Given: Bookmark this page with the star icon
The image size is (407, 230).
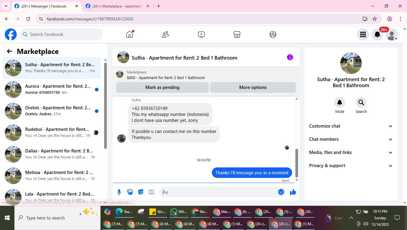Looking at the screenshot, I should pyautogui.click(x=375, y=19).
